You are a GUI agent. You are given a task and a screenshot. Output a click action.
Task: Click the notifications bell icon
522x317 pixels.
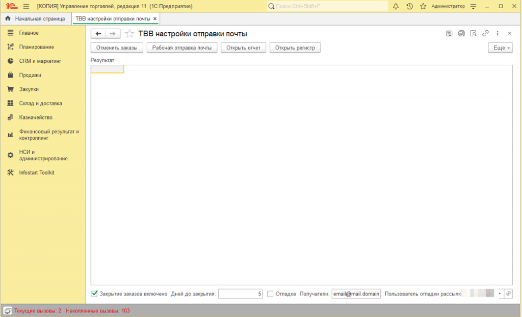click(396, 6)
